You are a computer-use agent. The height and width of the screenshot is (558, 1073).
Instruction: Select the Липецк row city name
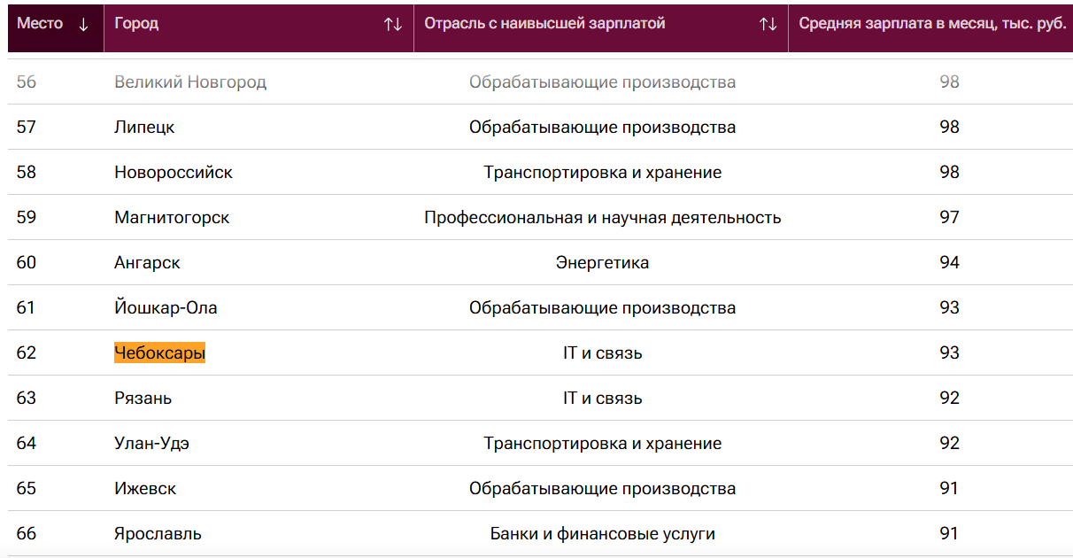[x=144, y=128]
